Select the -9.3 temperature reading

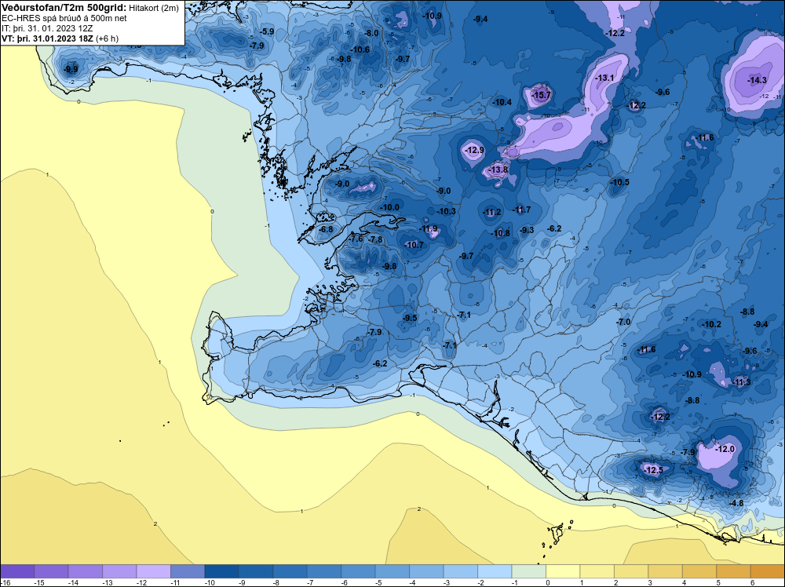coord(527,230)
